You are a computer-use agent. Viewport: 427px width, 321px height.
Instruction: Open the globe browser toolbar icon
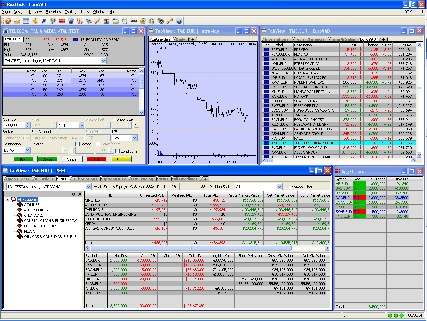(x=179, y=21)
